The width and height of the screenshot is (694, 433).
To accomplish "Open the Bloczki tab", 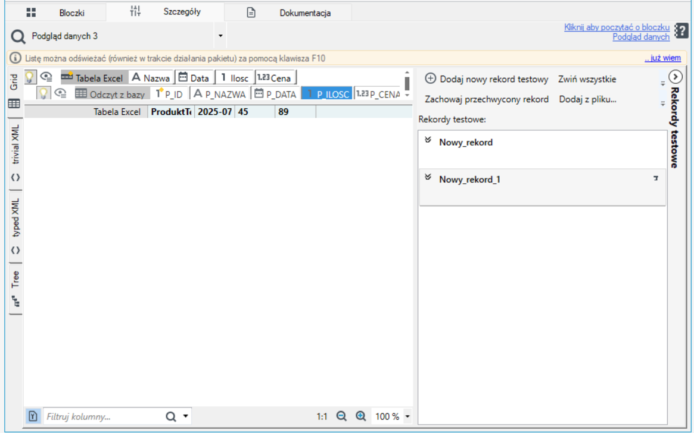I will 56,12.
